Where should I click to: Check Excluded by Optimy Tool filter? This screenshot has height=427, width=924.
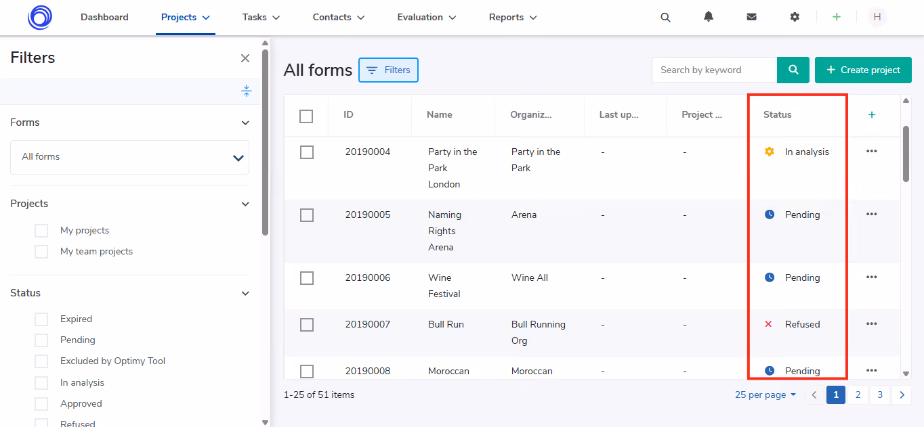click(x=41, y=361)
